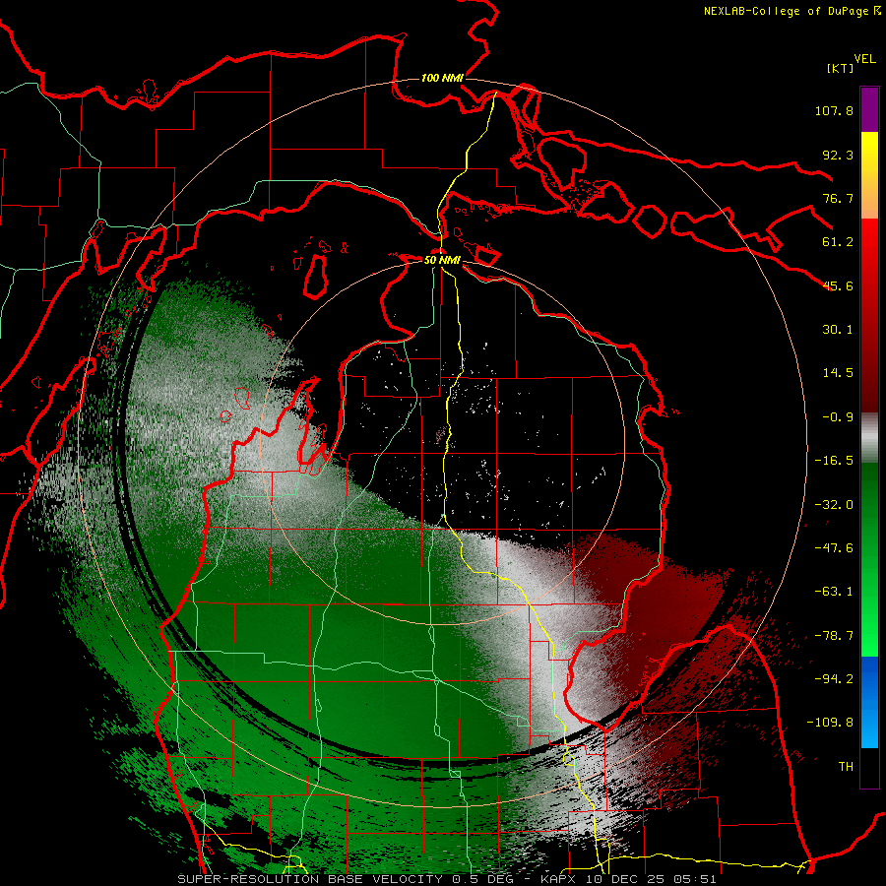Click the Super-Resolution Base Velocity caption
Screen dimensions: 886x886
(x=446, y=879)
